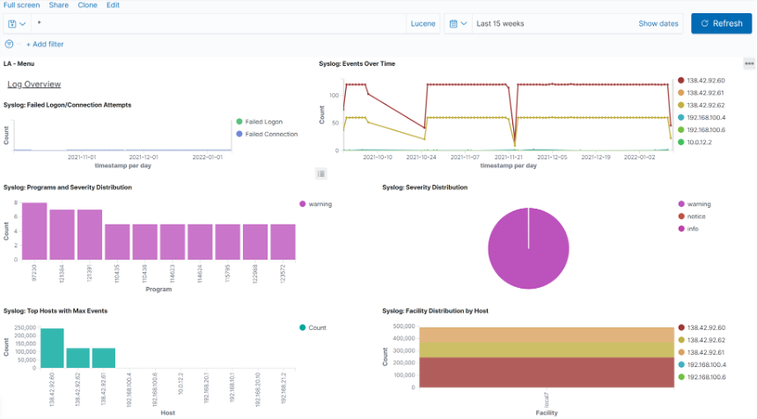Click the Refresh button
Screen dimensions: 757x419
[x=721, y=24]
